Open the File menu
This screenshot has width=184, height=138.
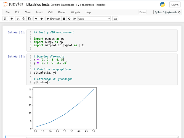pos(7,12)
